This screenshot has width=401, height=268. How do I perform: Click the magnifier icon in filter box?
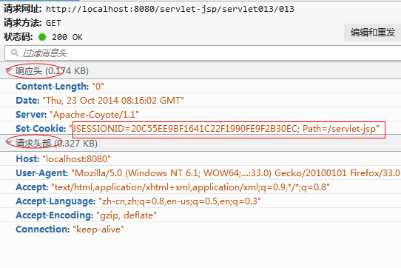[15, 53]
